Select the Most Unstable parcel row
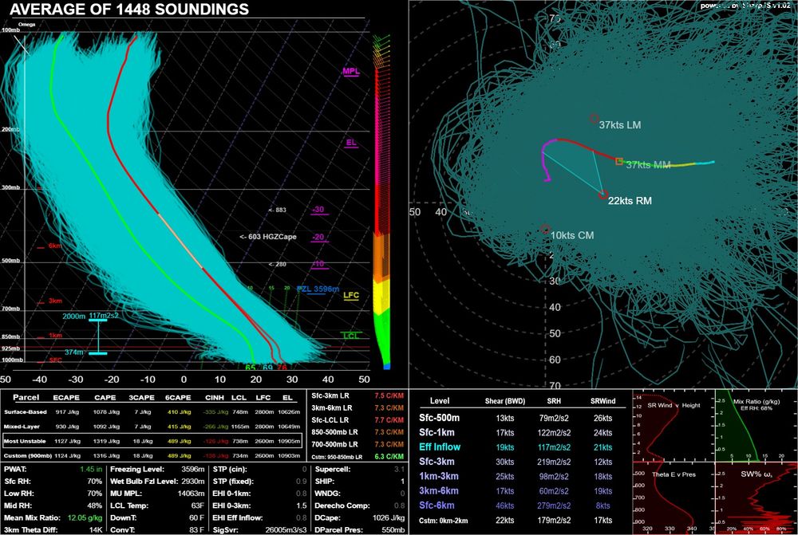Viewport: 798px width, 535px height. coord(152,441)
